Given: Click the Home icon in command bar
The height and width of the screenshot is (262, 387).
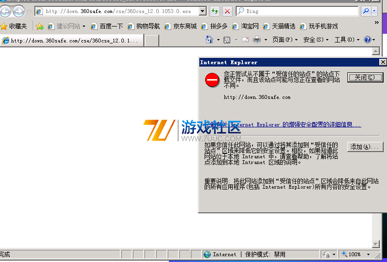Looking at the screenshot, I should (x=209, y=40).
